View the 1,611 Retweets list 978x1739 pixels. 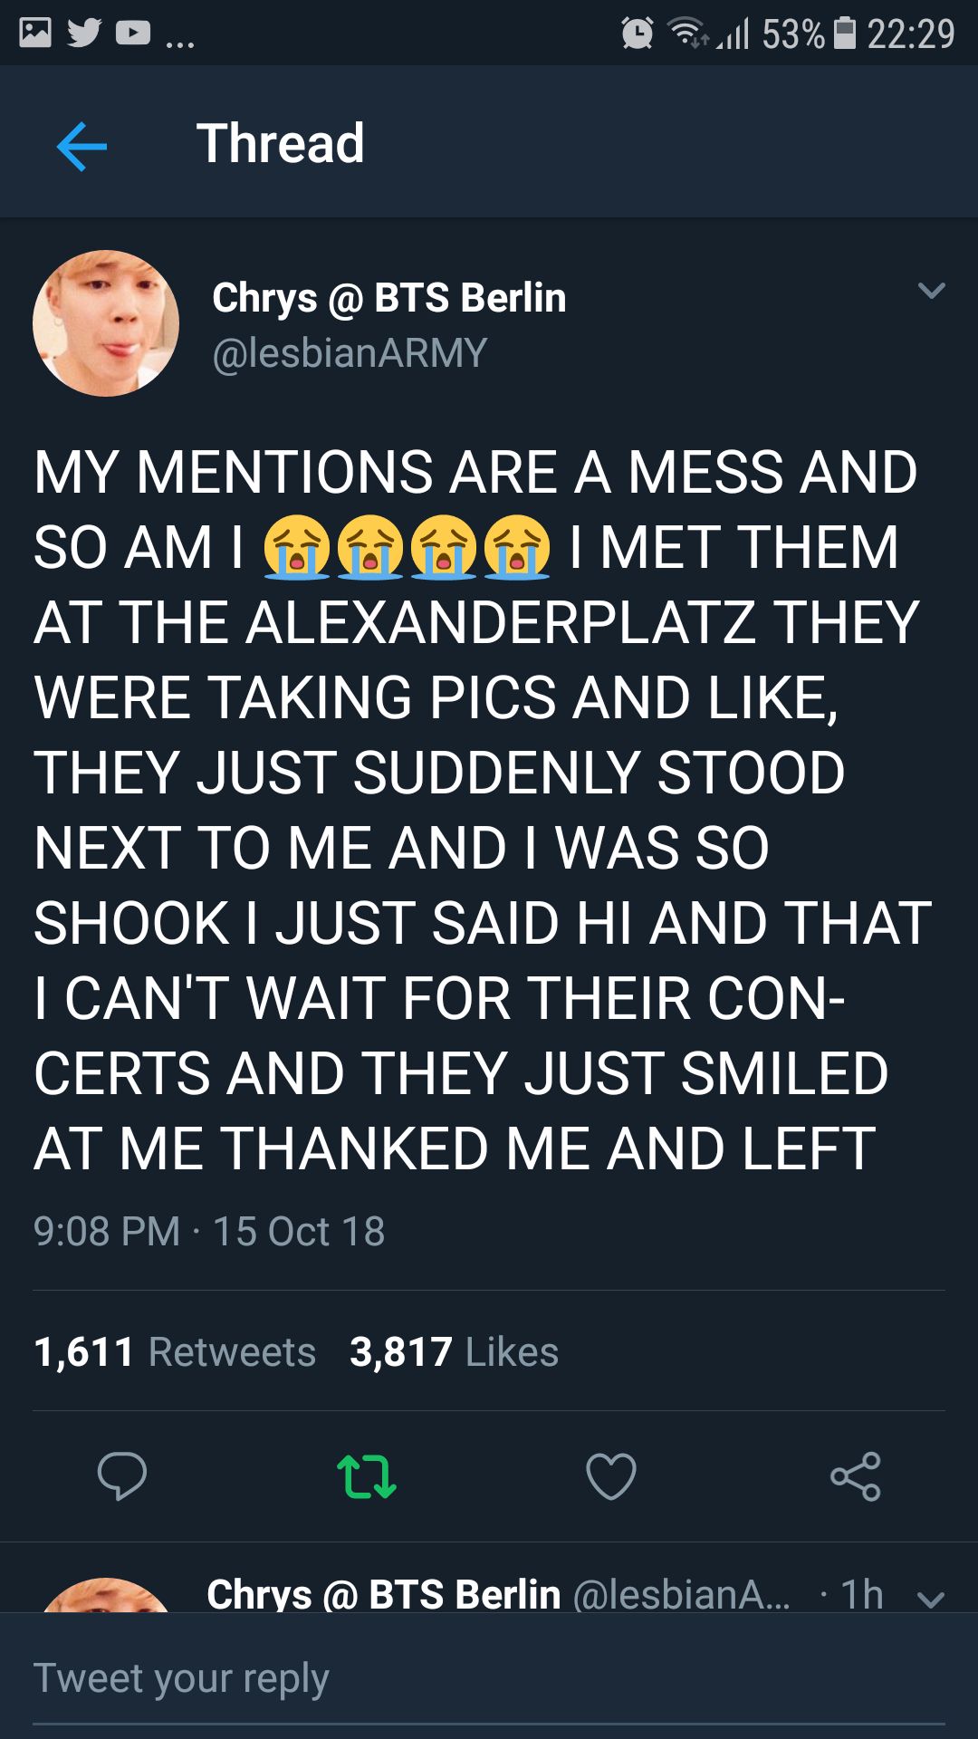(x=175, y=1351)
